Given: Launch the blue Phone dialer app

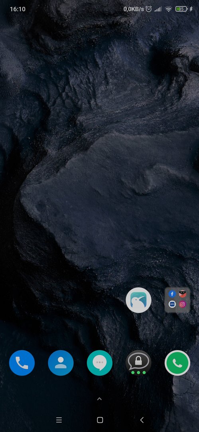Looking at the screenshot, I should 22,363.
